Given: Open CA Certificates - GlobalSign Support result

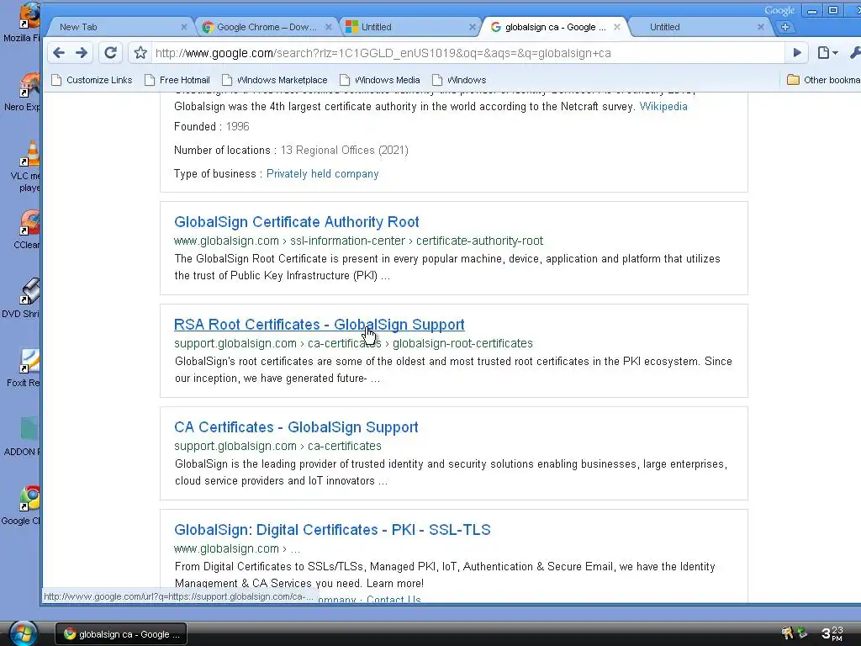Looking at the screenshot, I should (296, 427).
